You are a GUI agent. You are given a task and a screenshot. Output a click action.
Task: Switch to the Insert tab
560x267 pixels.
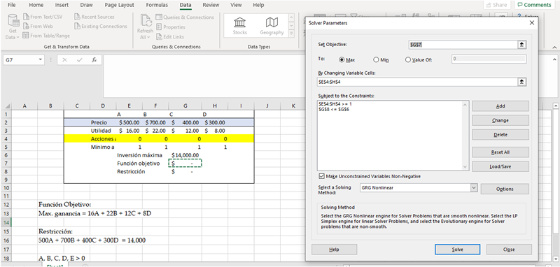click(x=62, y=5)
